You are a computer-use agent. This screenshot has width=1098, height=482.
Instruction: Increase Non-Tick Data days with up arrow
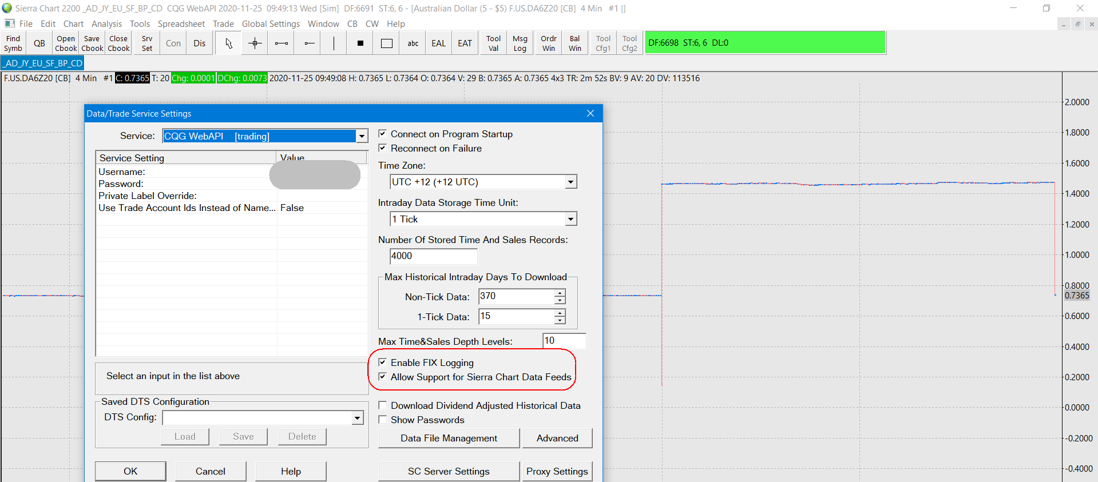point(560,293)
